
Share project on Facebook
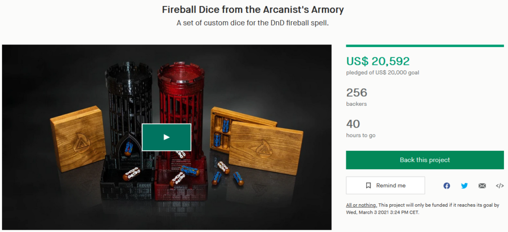click(447, 186)
